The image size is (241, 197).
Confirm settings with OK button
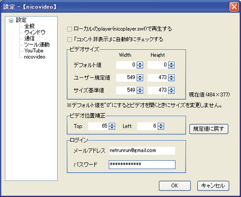[x=175, y=186]
